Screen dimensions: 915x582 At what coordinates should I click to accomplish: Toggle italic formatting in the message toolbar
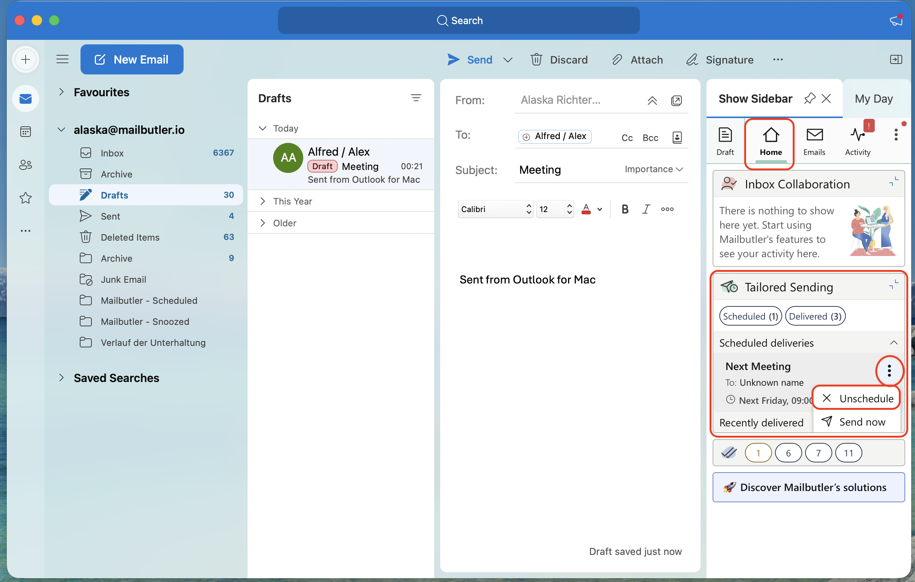pos(646,209)
